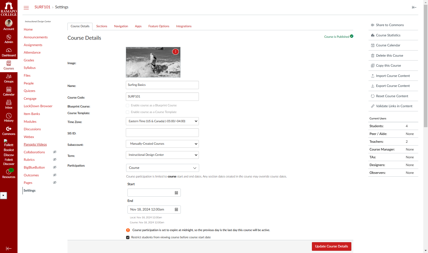Click Copy this Course
Image resolution: width=428 pixels, height=253 pixels.
click(388, 66)
